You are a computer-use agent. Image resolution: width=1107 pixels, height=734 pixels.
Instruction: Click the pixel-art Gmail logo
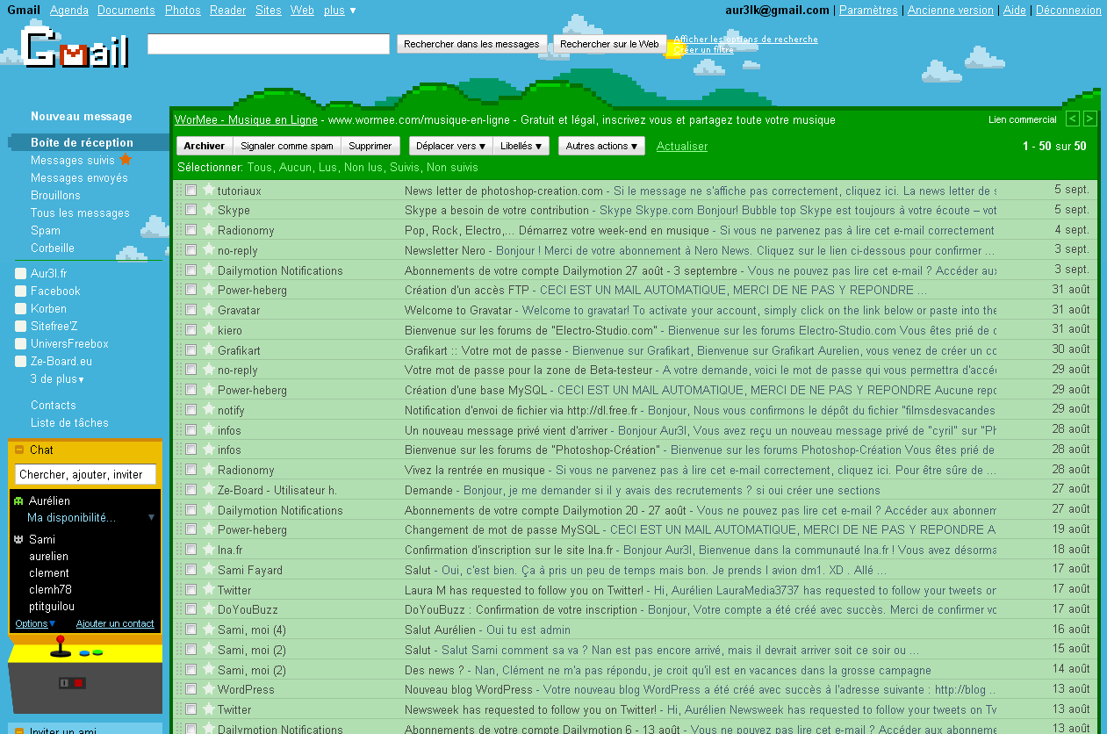(x=76, y=47)
